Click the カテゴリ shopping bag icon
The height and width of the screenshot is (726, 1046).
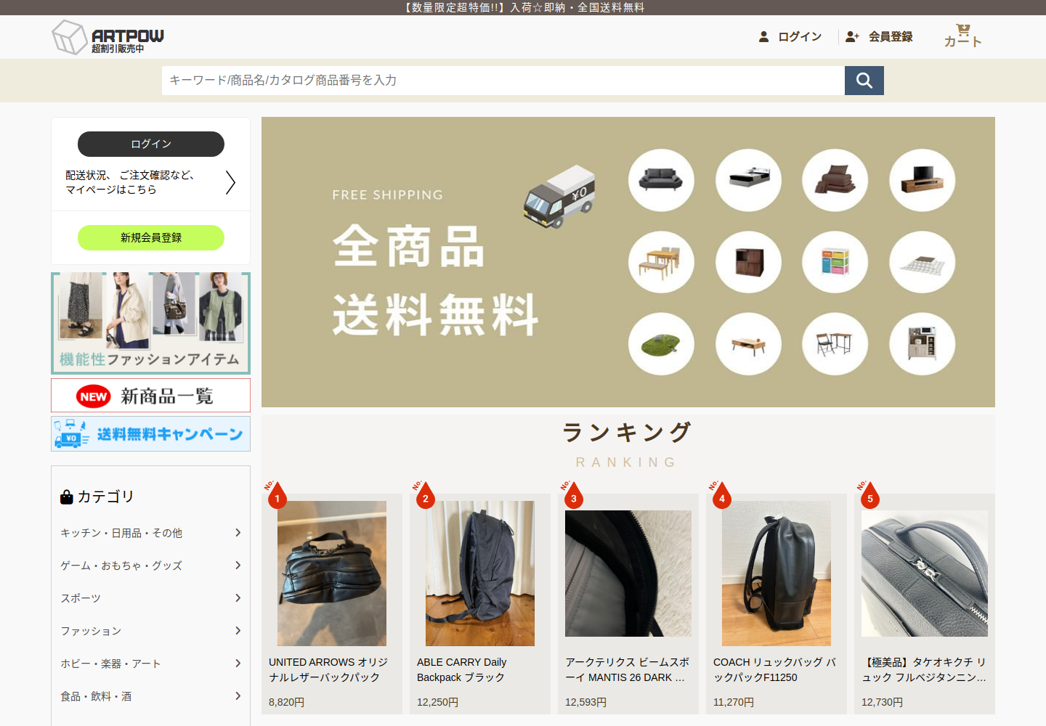pyautogui.click(x=67, y=497)
